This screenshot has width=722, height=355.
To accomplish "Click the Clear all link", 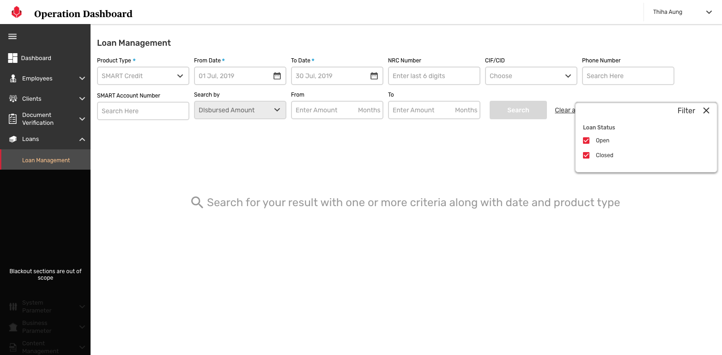I will tap(565, 110).
